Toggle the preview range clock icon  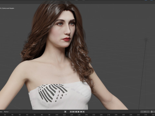click(x=151, y=112)
